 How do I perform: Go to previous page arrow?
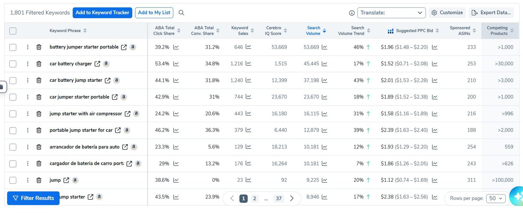click(x=232, y=198)
